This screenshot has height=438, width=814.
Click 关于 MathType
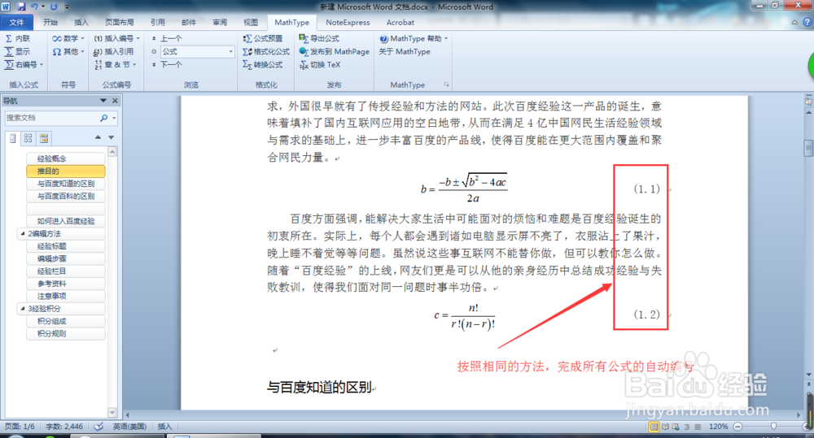point(405,51)
